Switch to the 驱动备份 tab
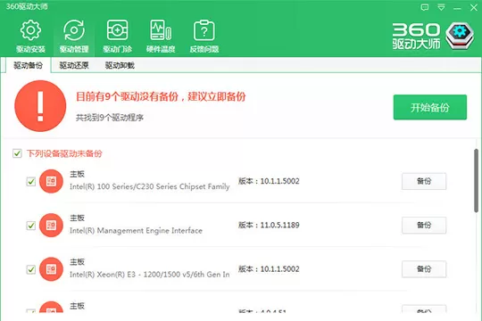The width and height of the screenshot is (482, 321). point(28,65)
